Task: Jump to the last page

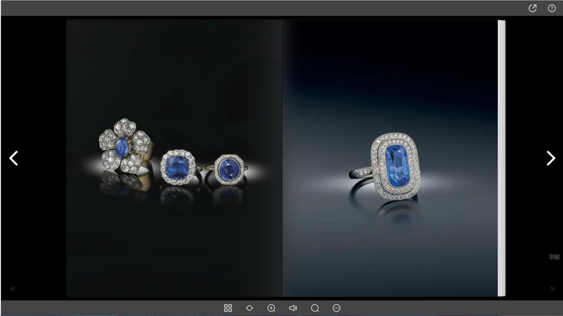Action: pyautogui.click(x=552, y=289)
